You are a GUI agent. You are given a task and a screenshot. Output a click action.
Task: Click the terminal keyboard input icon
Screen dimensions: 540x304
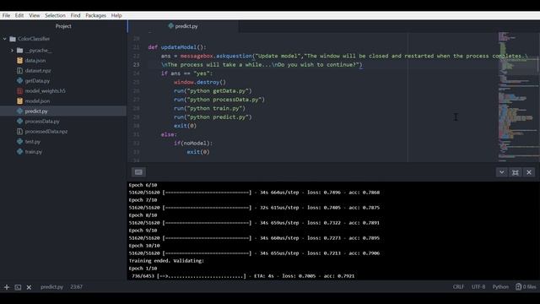(x=138, y=172)
